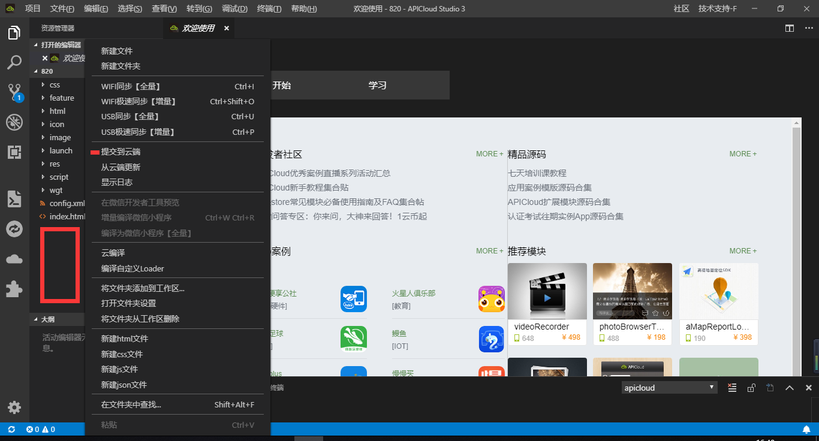Image resolution: width=819 pixels, height=441 pixels.
Task: Select 在文件夹中查找... menu entry
Action: point(177,404)
